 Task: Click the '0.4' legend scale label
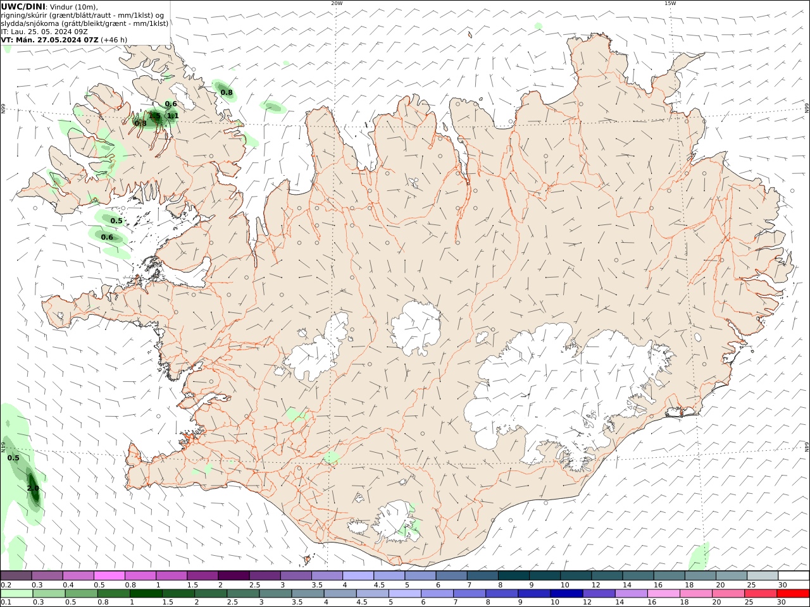[68, 585]
